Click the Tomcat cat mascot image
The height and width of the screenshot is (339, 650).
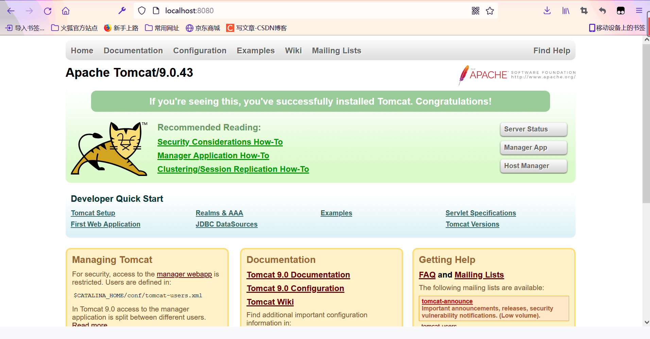coord(109,149)
